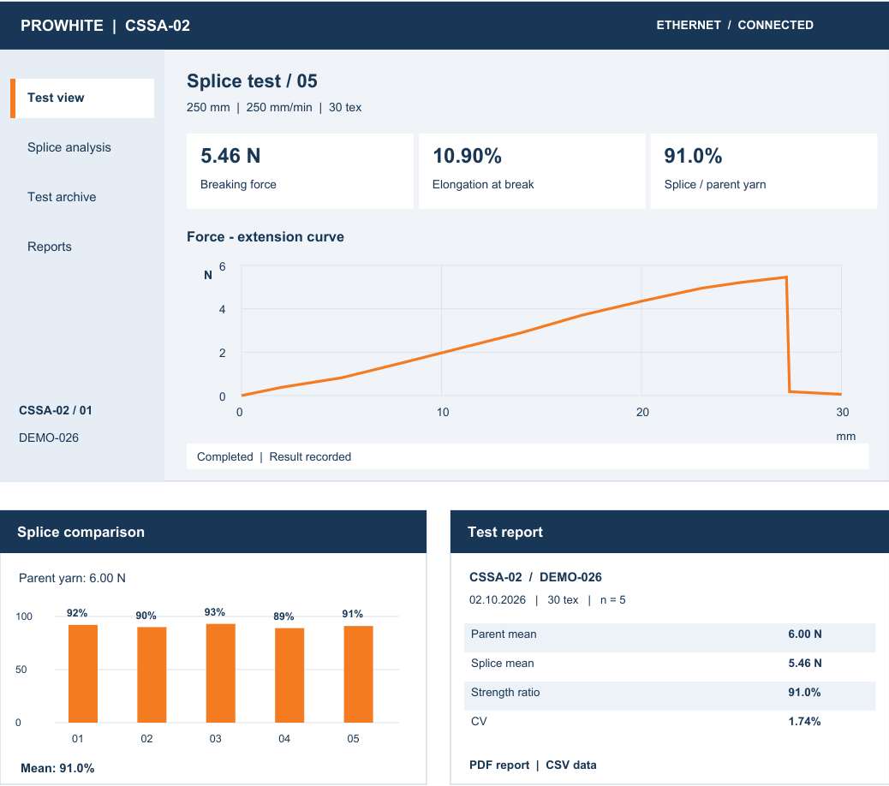Click the Result recorded status text
The width and height of the screenshot is (889, 786).
point(310,456)
